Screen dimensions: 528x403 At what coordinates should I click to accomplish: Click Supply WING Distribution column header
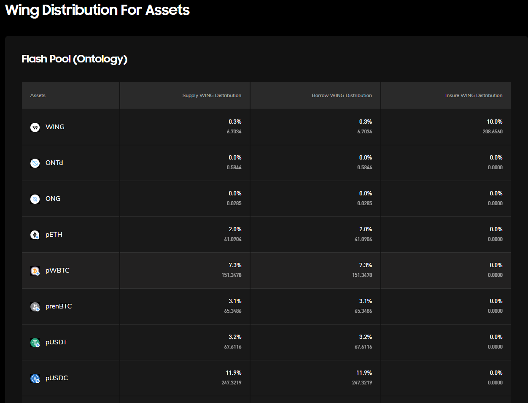[x=212, y=95]
